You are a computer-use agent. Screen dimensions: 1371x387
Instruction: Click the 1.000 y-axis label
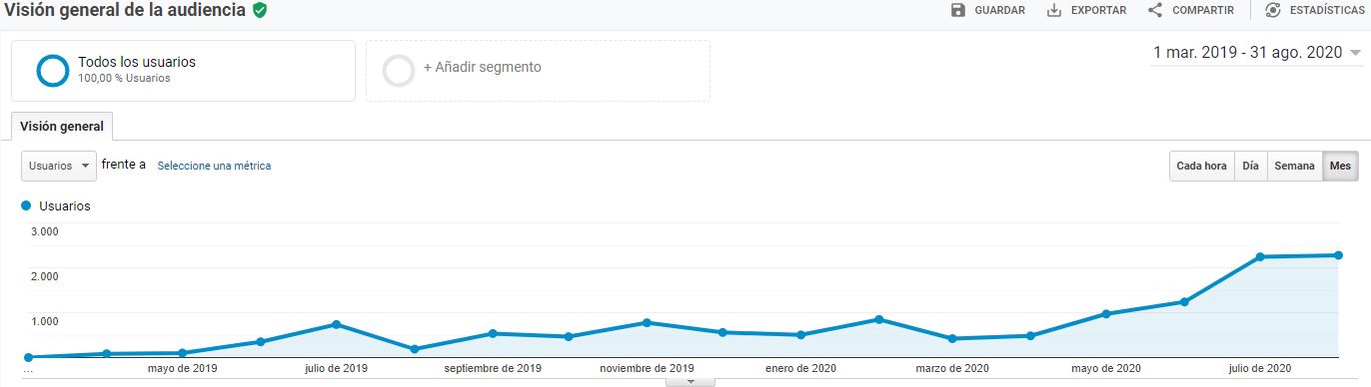click(45, 321)
